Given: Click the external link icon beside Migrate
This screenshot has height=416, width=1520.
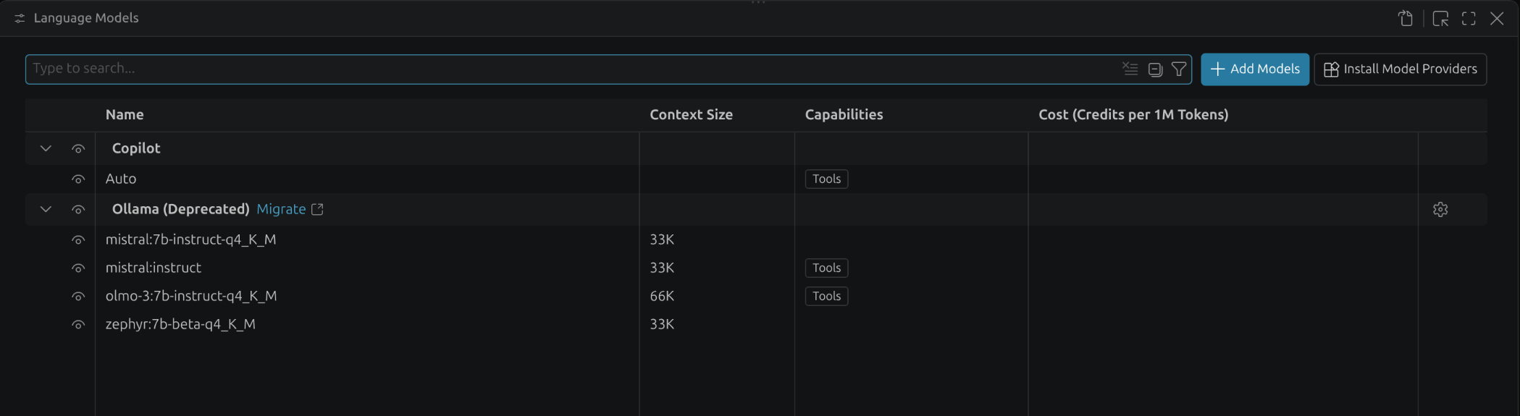Looking at the screenshot, I should click(x=317, y=209).
